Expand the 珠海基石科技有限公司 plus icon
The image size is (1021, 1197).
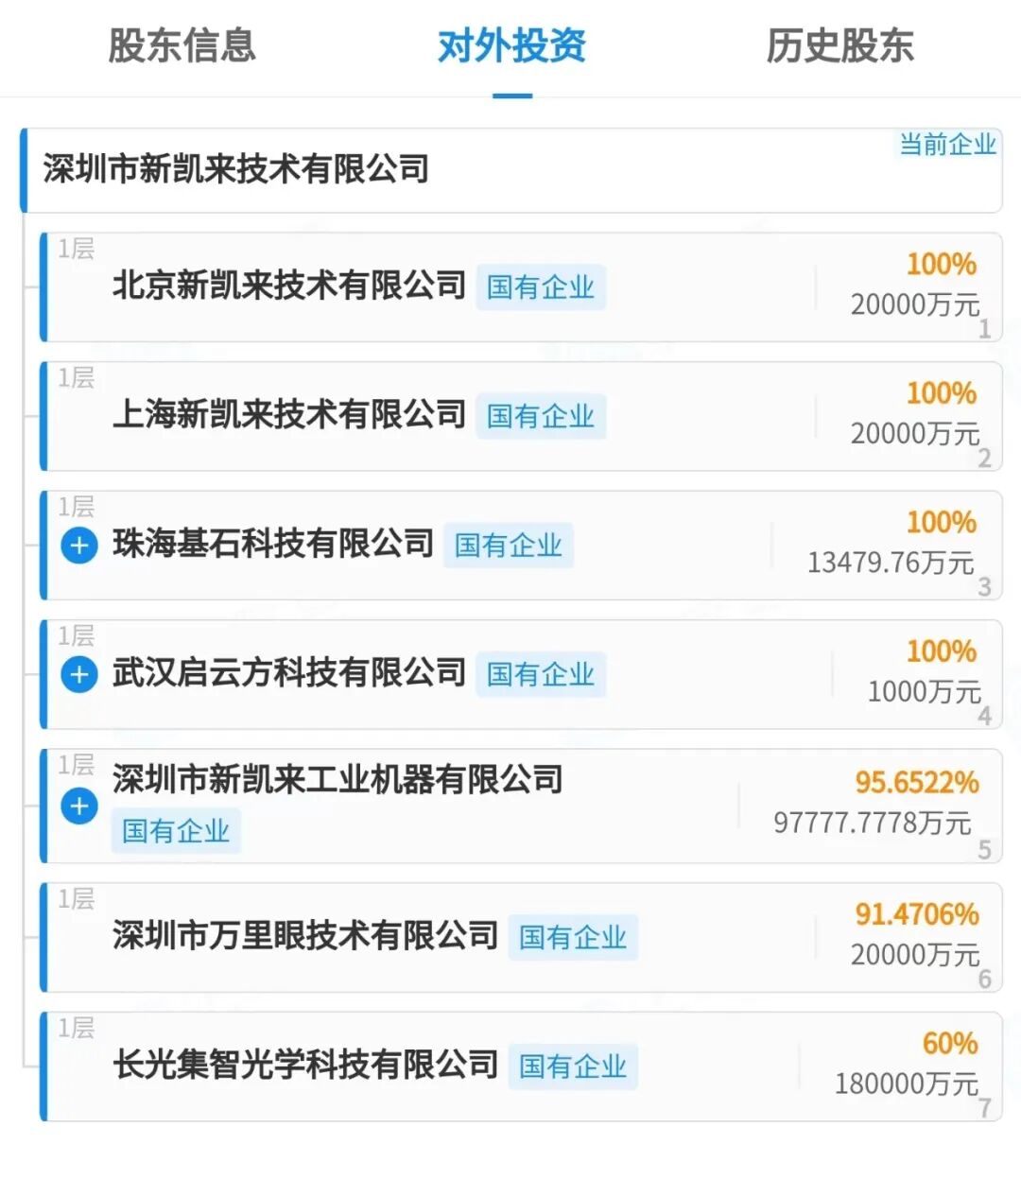click(79, 546)
